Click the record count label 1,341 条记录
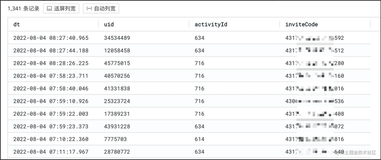 click(23, 8)
